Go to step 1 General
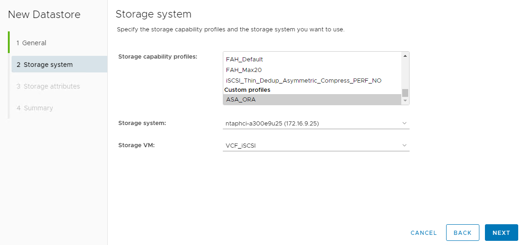The height and width of the screenshot is (245, 527). click(x=31, y=43)
